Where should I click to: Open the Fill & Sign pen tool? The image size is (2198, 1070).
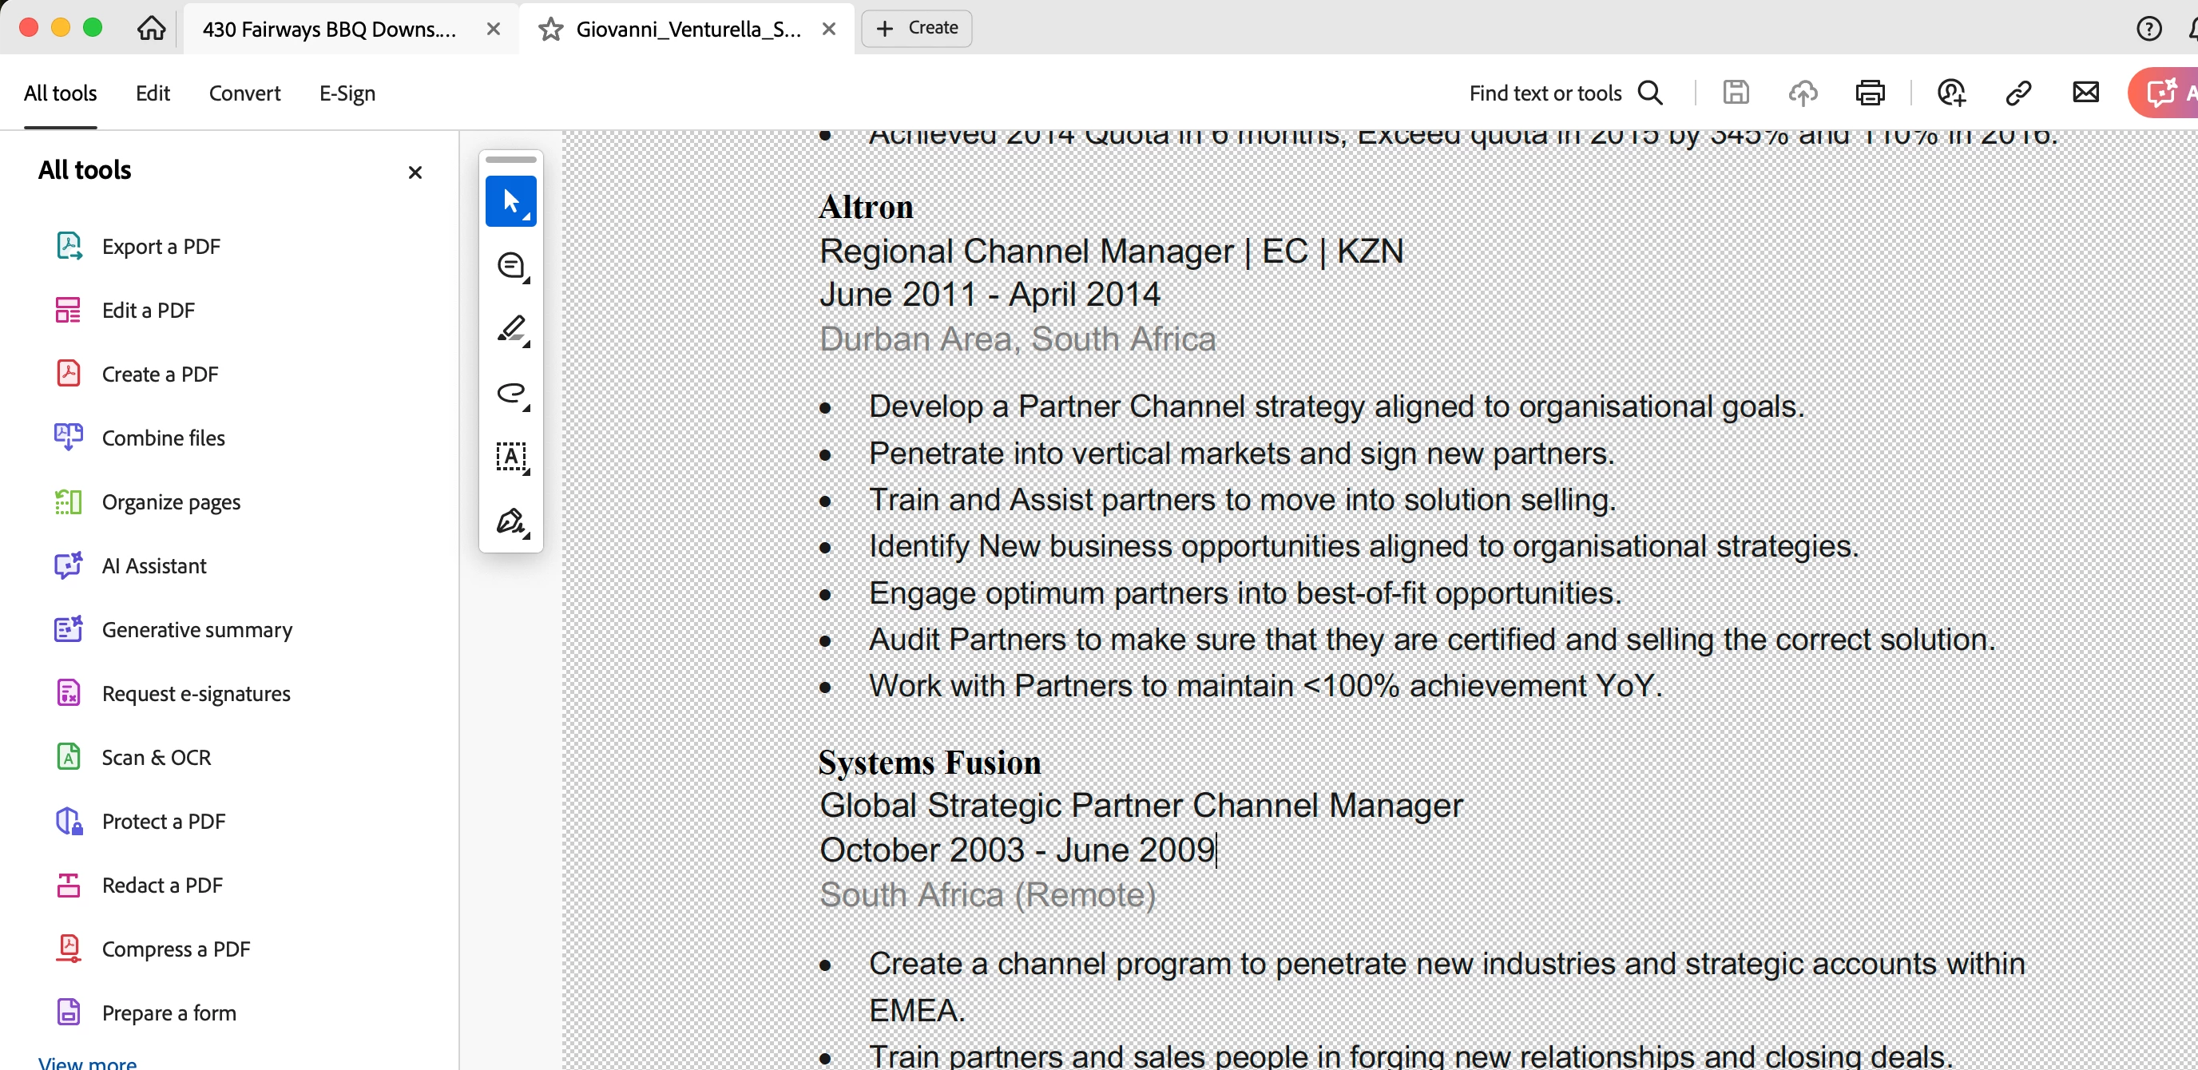[510, 521]
